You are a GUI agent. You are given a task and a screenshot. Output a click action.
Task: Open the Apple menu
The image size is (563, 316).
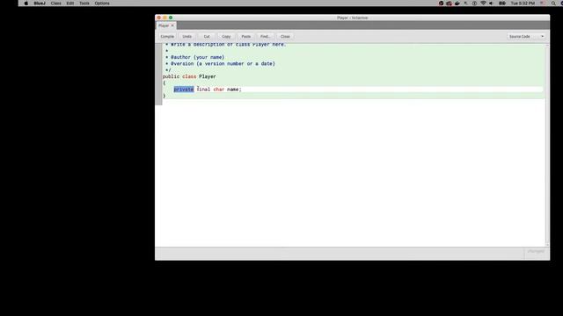[x=26, y=4]
